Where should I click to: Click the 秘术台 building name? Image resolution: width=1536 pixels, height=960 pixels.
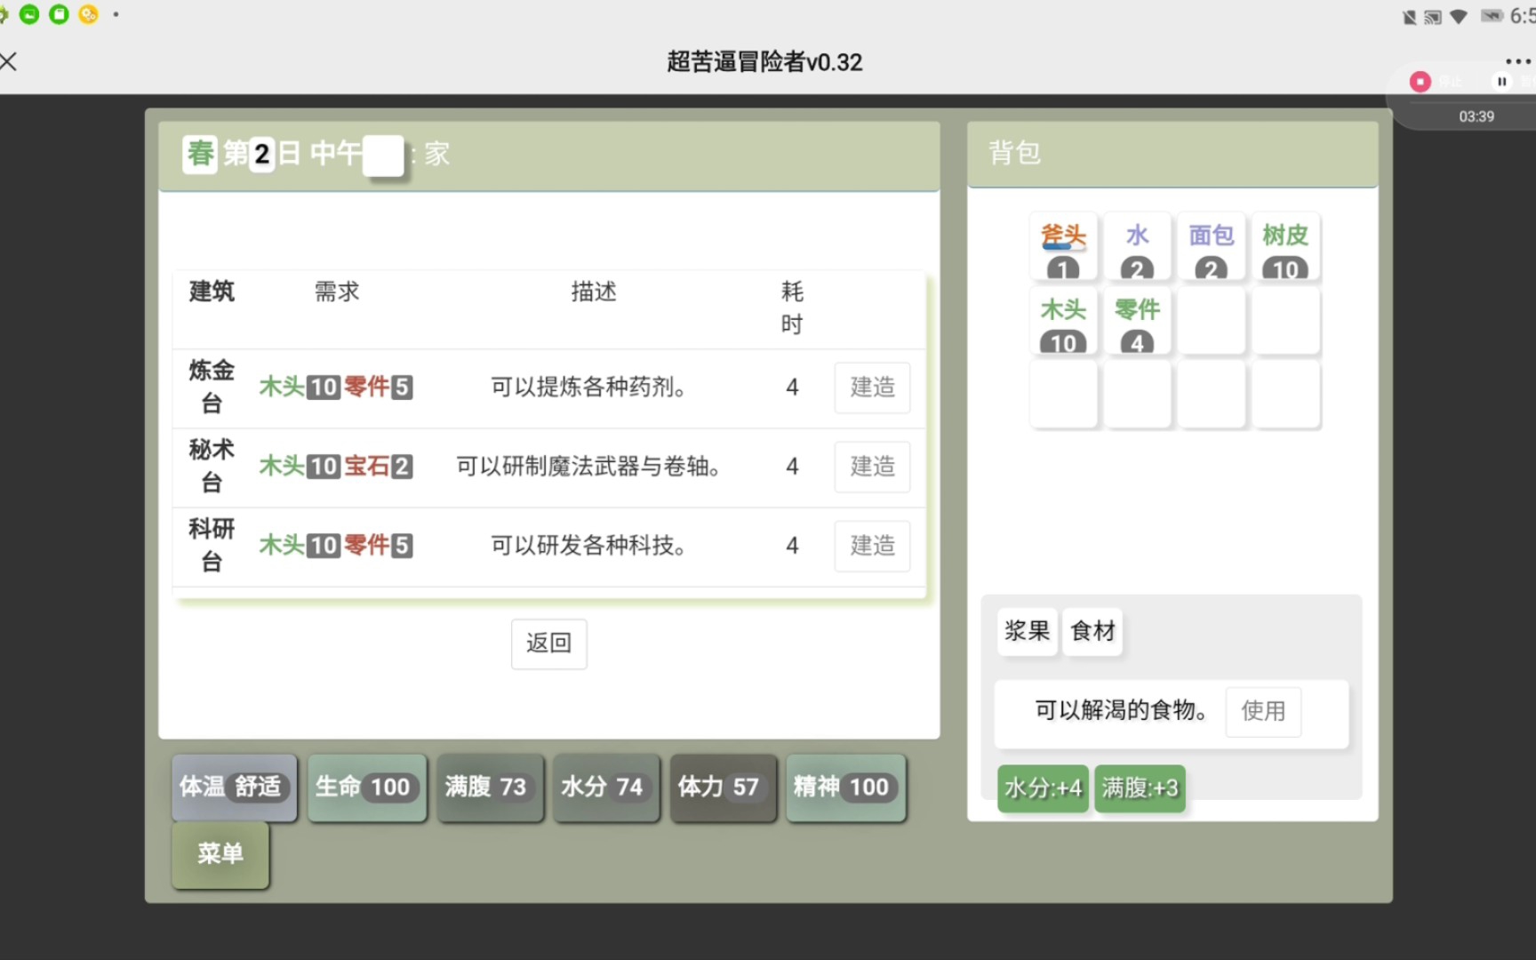tap(212, 467)
